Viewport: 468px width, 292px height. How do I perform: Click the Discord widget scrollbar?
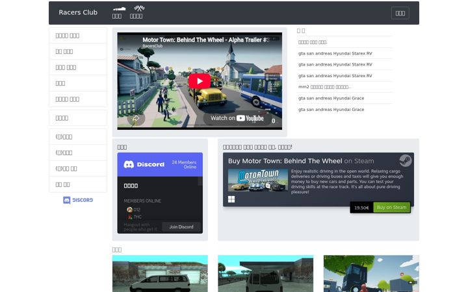[200, 181]
